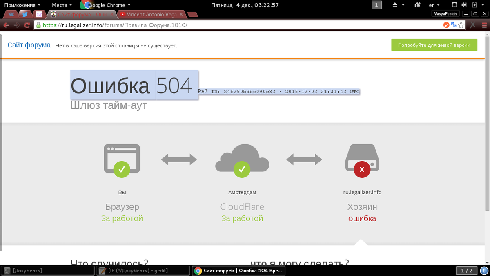Click the arrow between cloud and host
Image resolution: width=490 pixels, height=276 pixels.
pos(304,159)
